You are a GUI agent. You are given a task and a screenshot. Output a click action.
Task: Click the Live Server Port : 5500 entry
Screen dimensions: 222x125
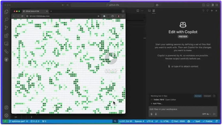(178, 121)
